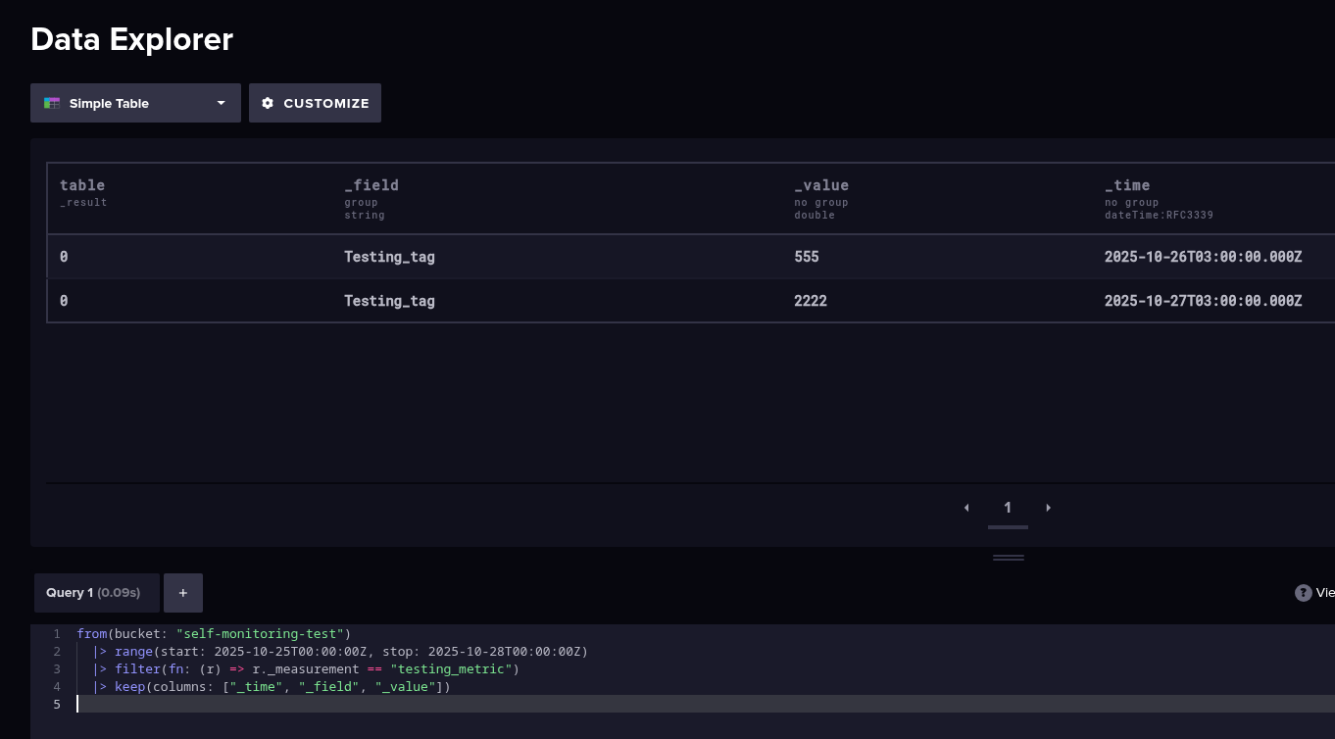This screenshot has height=739, width=1335.
Task: Click the dropdown chevron next to Simple Table
Action: tap(222, 103)
